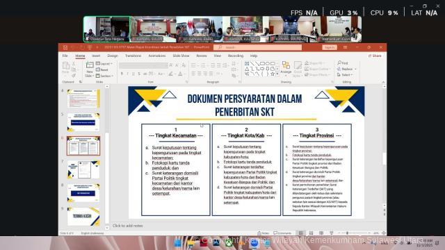The width and height of the screenshot is (445, 250).
Task: Click the Decrease Font Size icon
Action: [x=177, y=65]
